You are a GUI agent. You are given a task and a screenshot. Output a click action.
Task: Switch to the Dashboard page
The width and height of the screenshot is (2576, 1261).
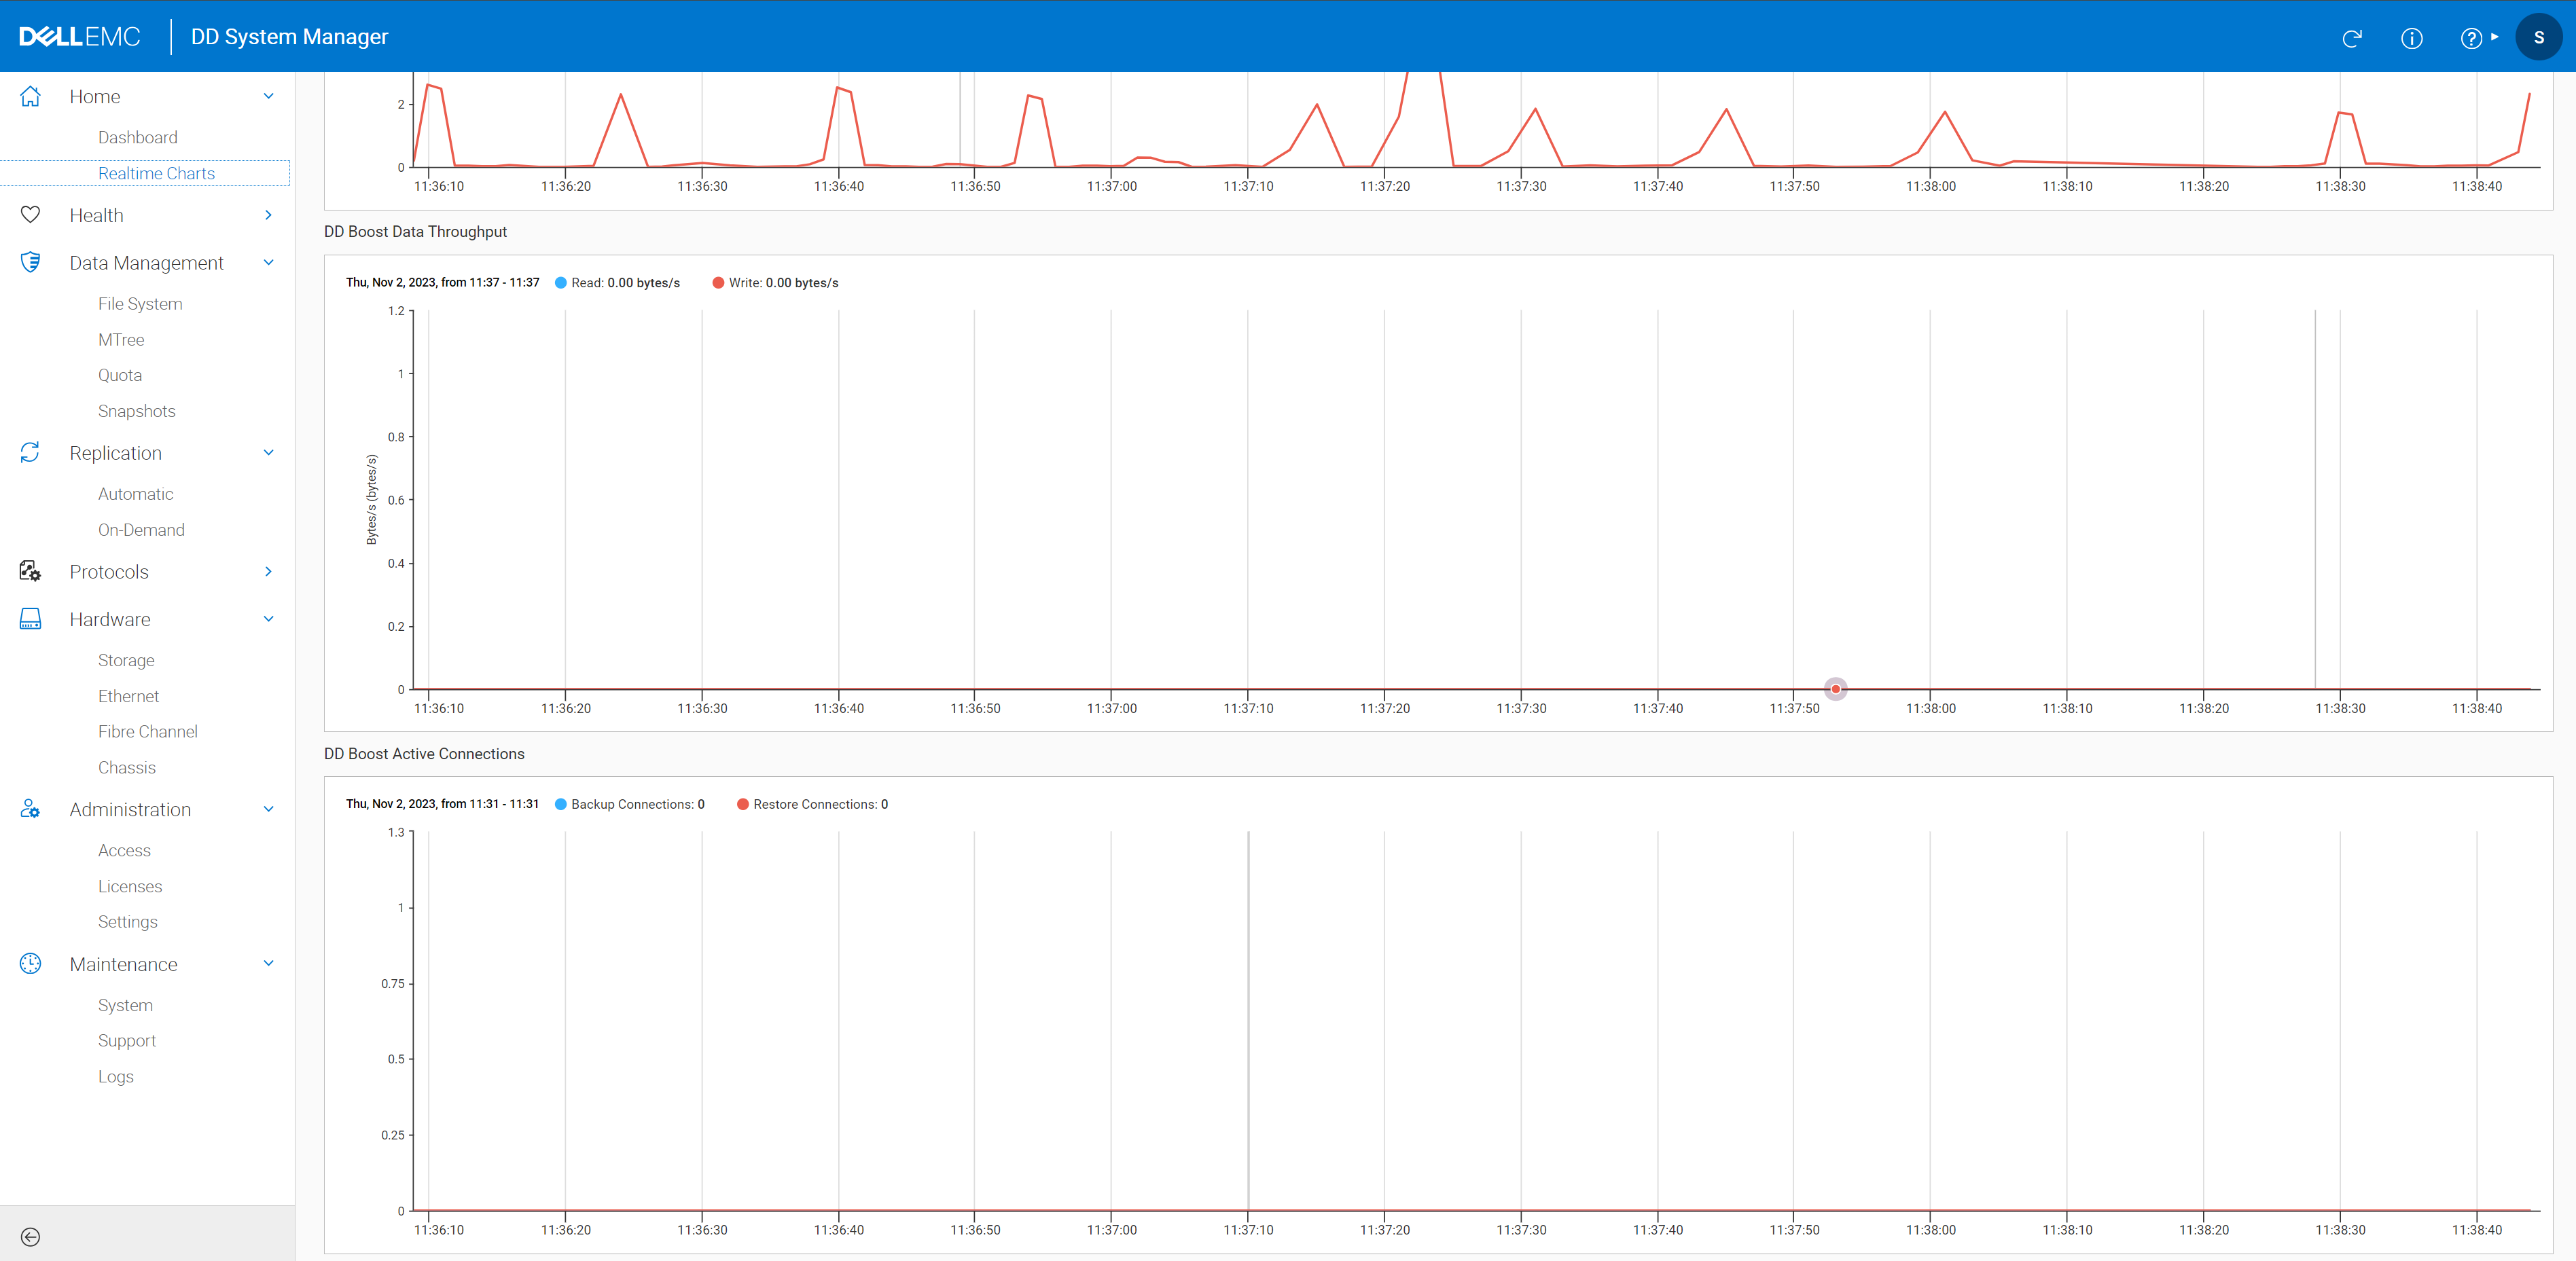(x=138, y=137)
